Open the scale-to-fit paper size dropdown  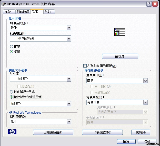(41, 104)
